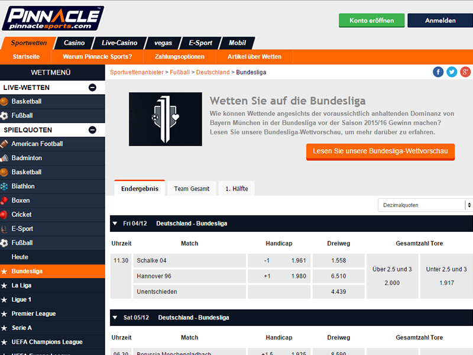Share via the Twitter icon
Viewport: 473px width, 355px height.
pyautogui.click(x=452, y=72)
